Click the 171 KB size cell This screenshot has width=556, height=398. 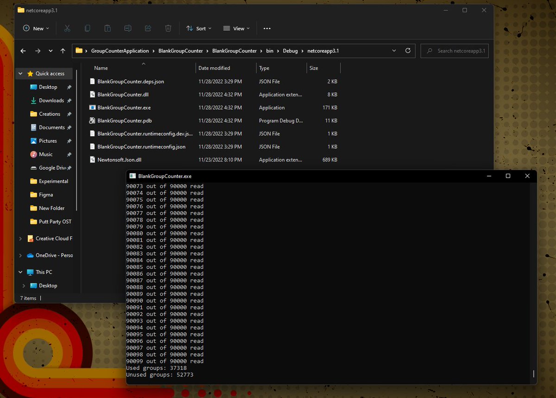329,107
